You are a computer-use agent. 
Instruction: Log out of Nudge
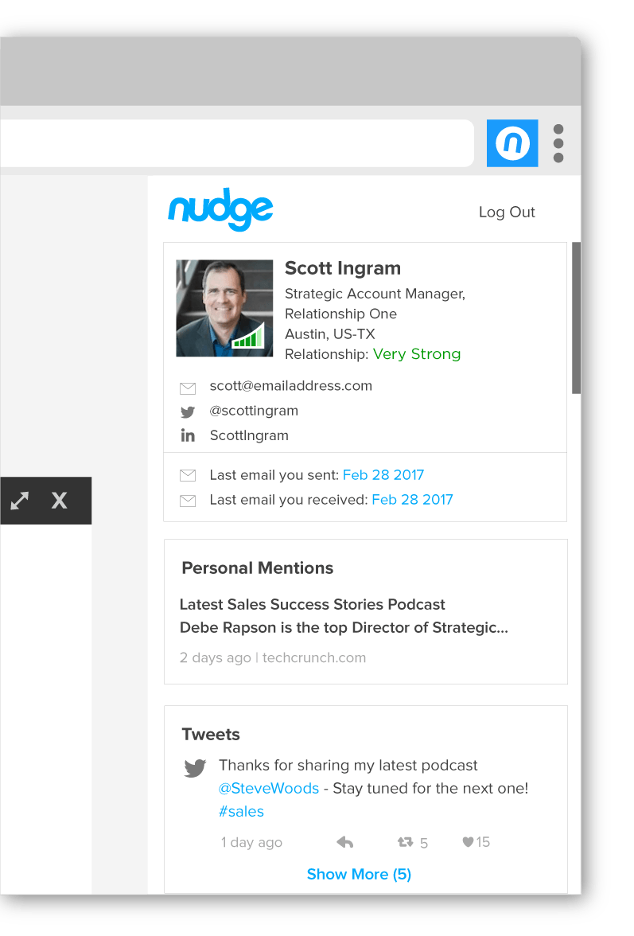tap(507, 213)
